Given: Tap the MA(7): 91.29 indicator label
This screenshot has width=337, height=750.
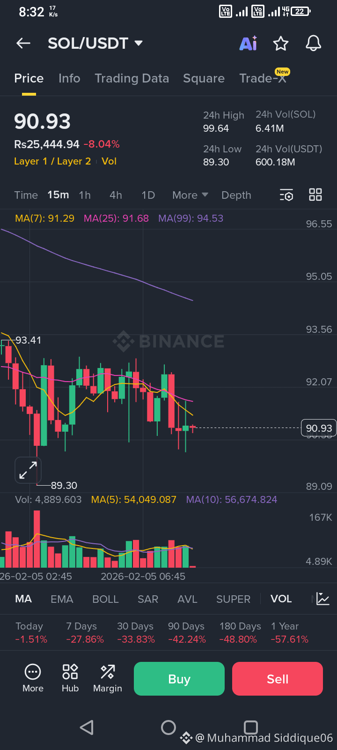Looking at the screenshot, I should coord(44,218).
